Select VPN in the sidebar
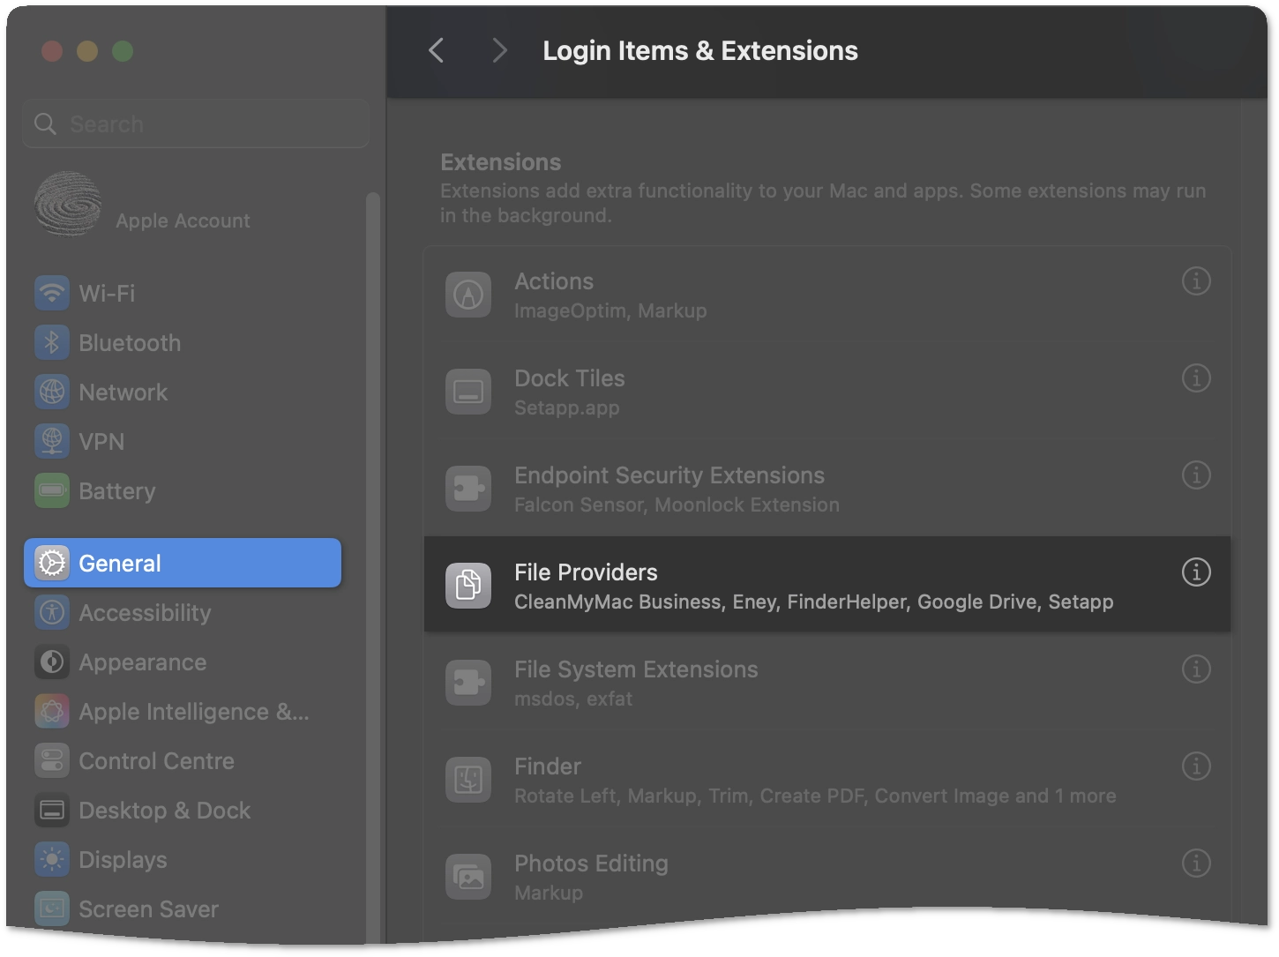 183,441
